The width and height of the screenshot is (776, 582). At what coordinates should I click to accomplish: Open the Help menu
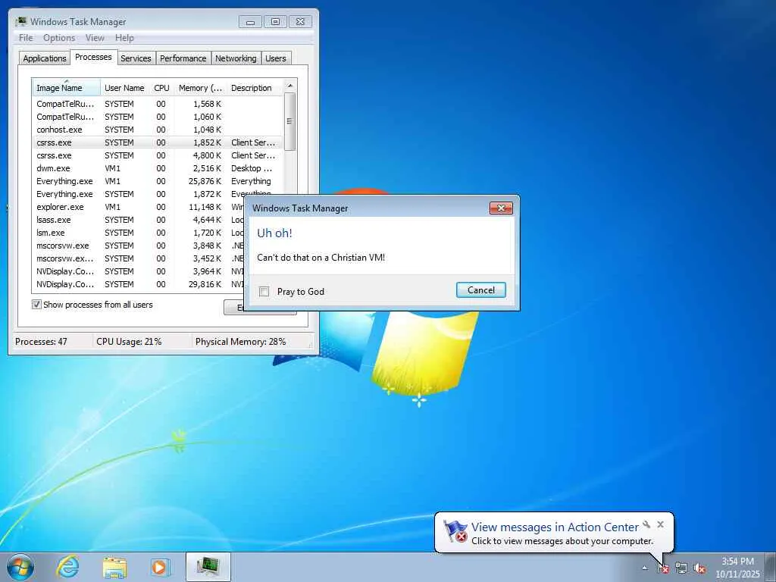pyautogui.click(x=124, y=38)
